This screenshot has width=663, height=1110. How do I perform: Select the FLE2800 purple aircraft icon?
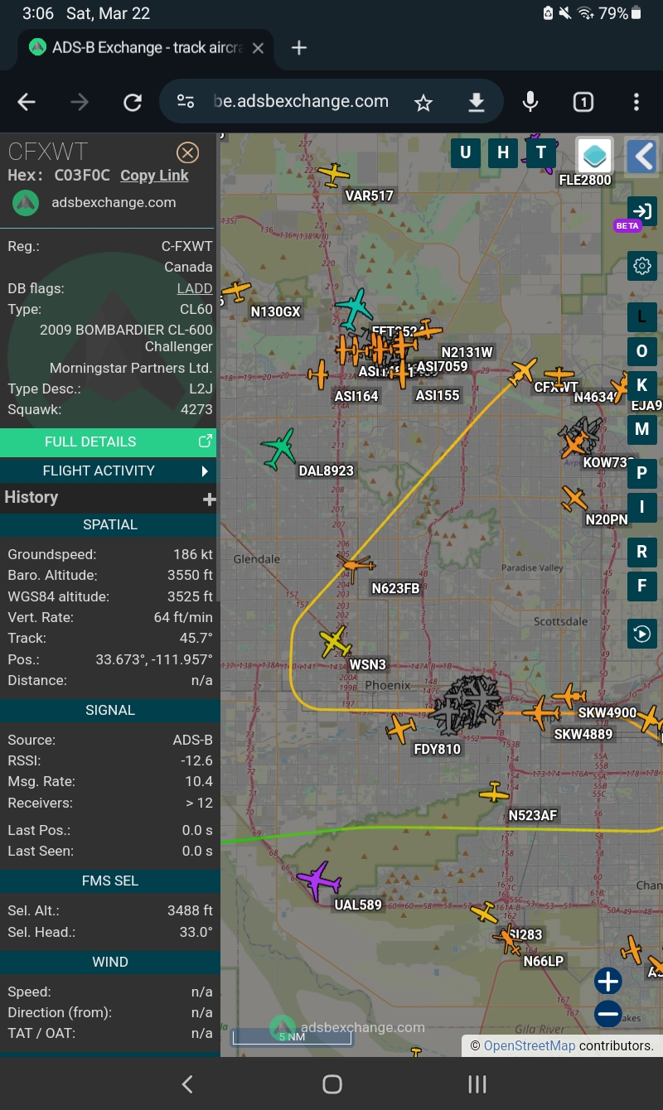click(540, 153)
